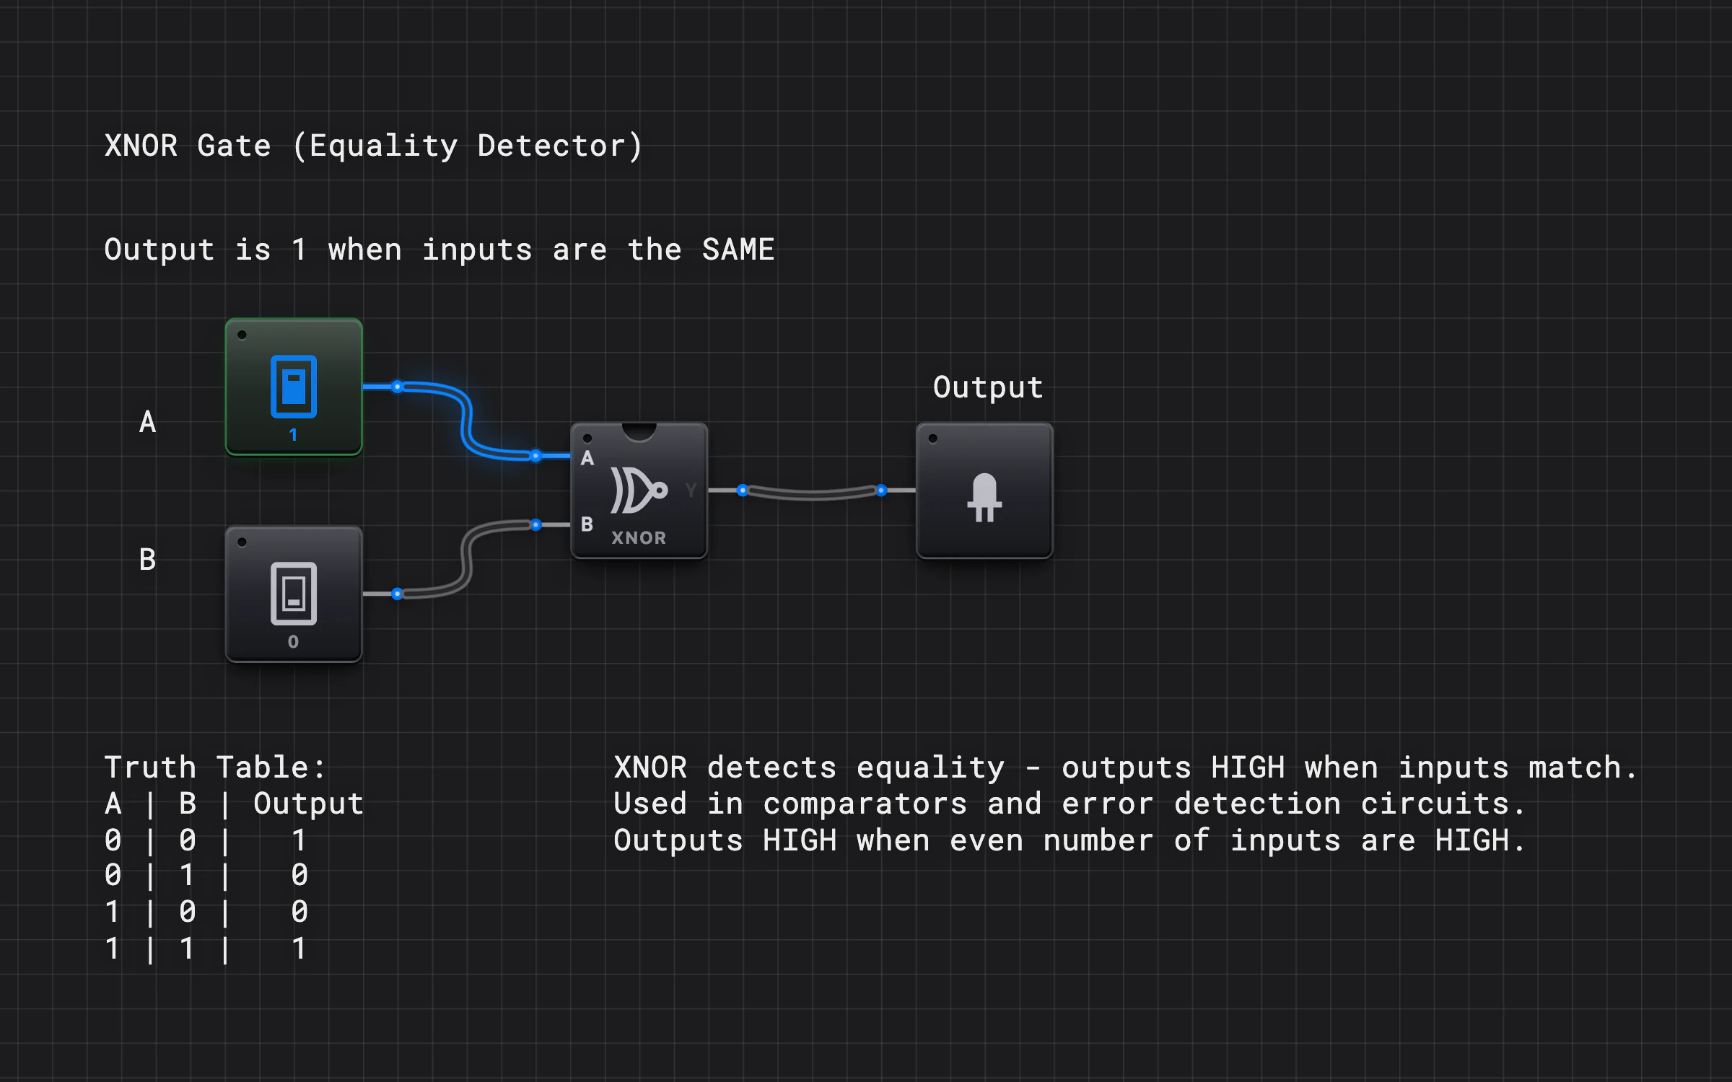Screen dimensions: 1732x1082
Task: Click truth table row '0 | 0 | 1'
Action: [x=206, y=840]
